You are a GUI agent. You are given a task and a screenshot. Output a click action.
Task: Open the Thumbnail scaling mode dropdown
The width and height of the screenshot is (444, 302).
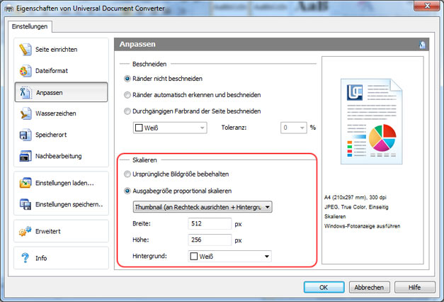point(203,207)
